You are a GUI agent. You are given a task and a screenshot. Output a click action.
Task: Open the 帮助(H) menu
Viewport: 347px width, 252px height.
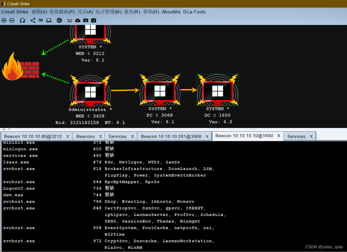pyautogui.click(x=151, y=12)
